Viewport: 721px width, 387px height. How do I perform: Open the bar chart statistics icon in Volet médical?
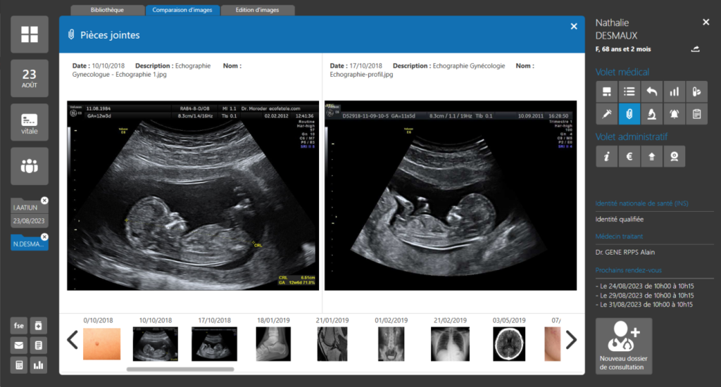pyautogui.click(x=675, y=91)
